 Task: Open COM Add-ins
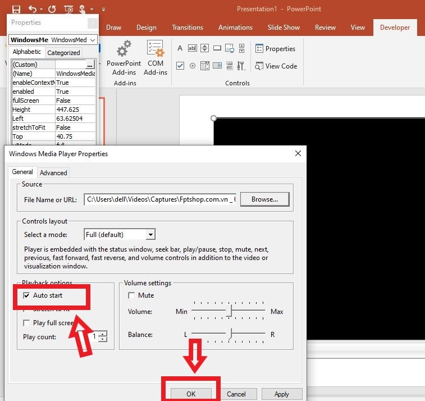pos(156,58)
